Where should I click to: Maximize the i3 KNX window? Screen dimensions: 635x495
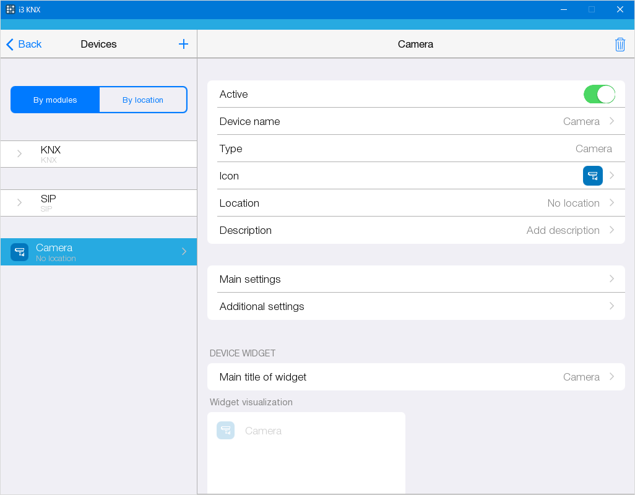point(591,9)
